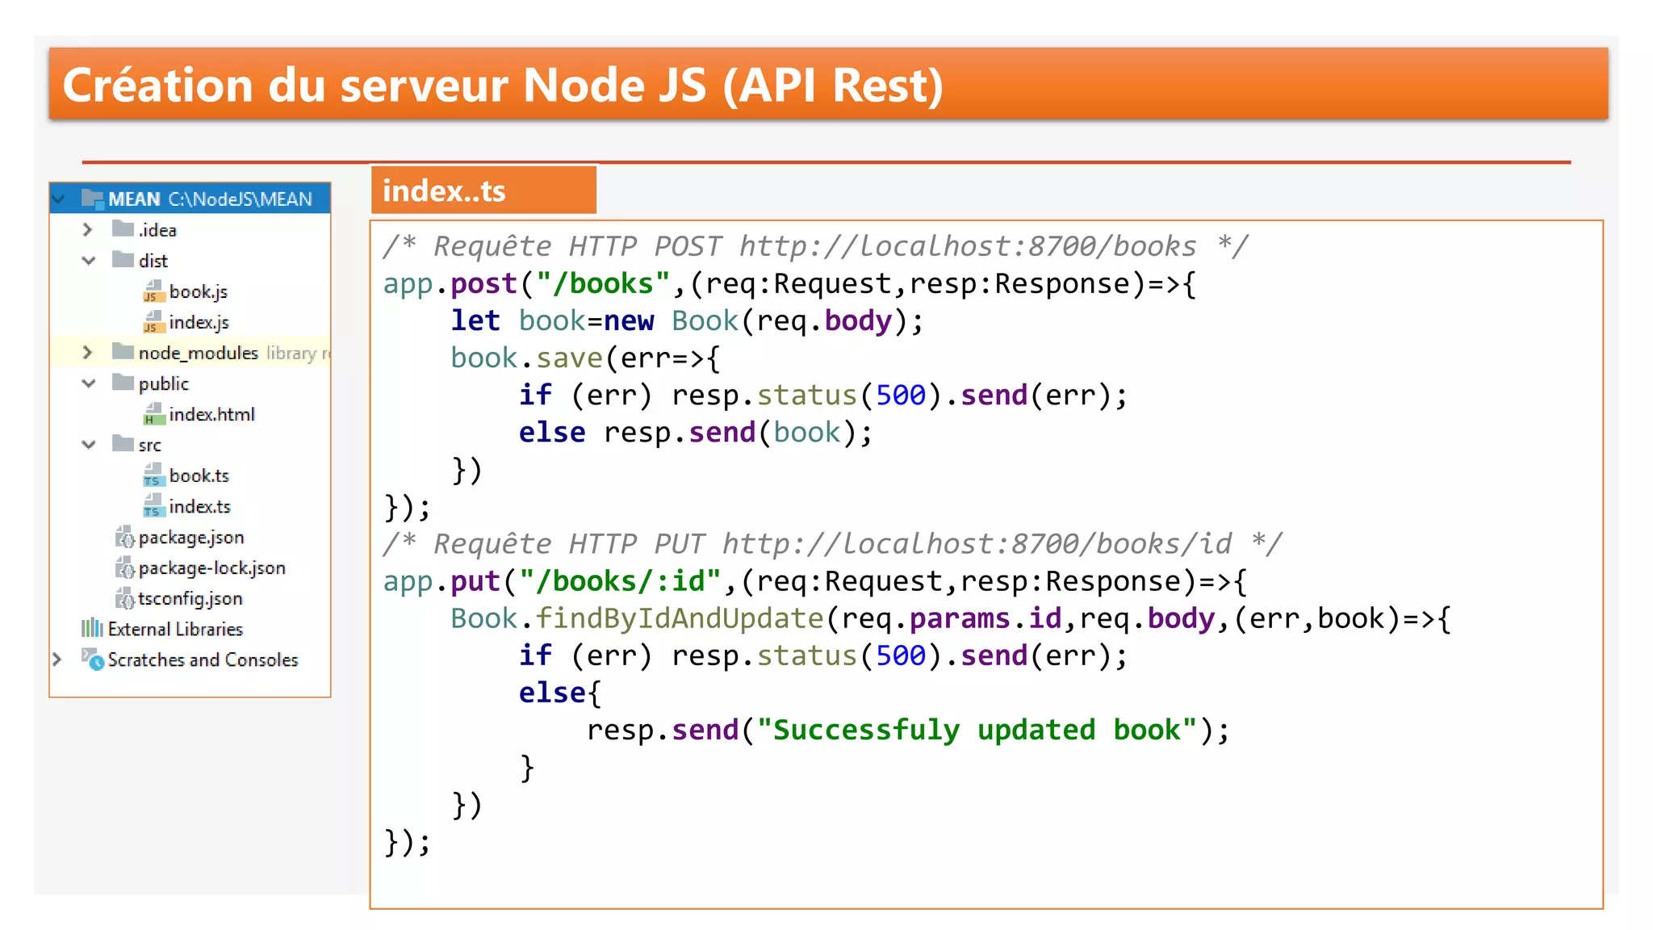Click the book.ts TypeScript file icon
The width and height of the screenshot is (1653, 930).
coord(153,475)
